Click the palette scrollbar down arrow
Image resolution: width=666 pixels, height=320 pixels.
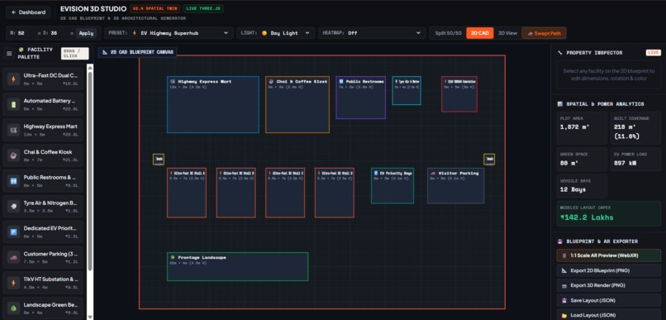90,317
